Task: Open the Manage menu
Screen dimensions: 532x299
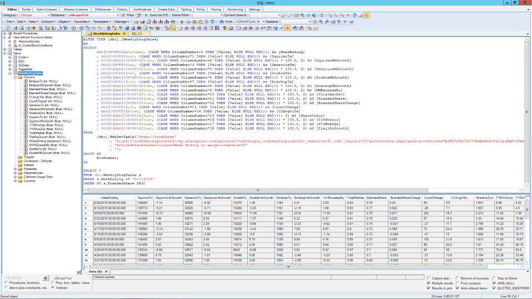Action: click(x=121, y=22)
